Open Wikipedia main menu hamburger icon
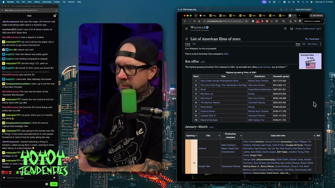The image size is (335, 188). [186, 28]
